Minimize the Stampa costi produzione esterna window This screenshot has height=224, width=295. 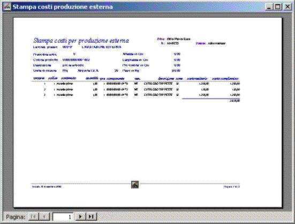269,7
